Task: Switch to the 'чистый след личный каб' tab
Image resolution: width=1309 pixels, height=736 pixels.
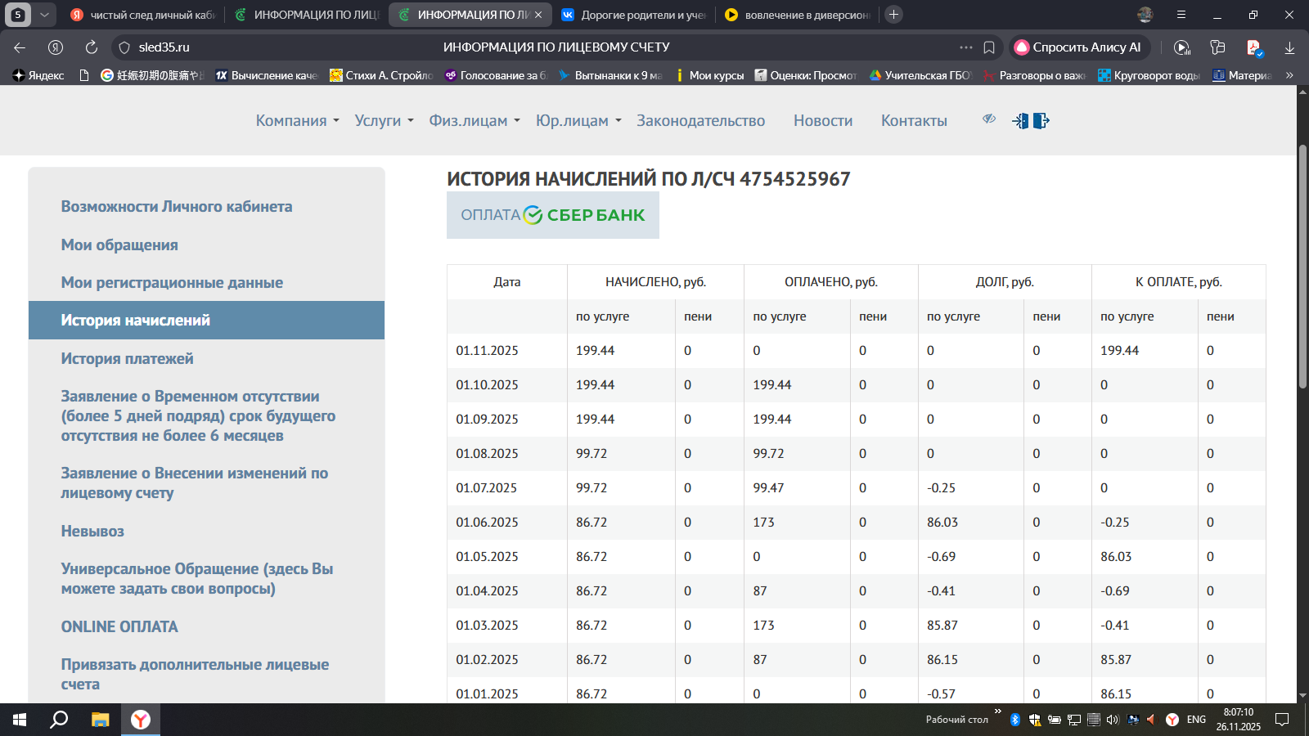Action: click(143, 15)
